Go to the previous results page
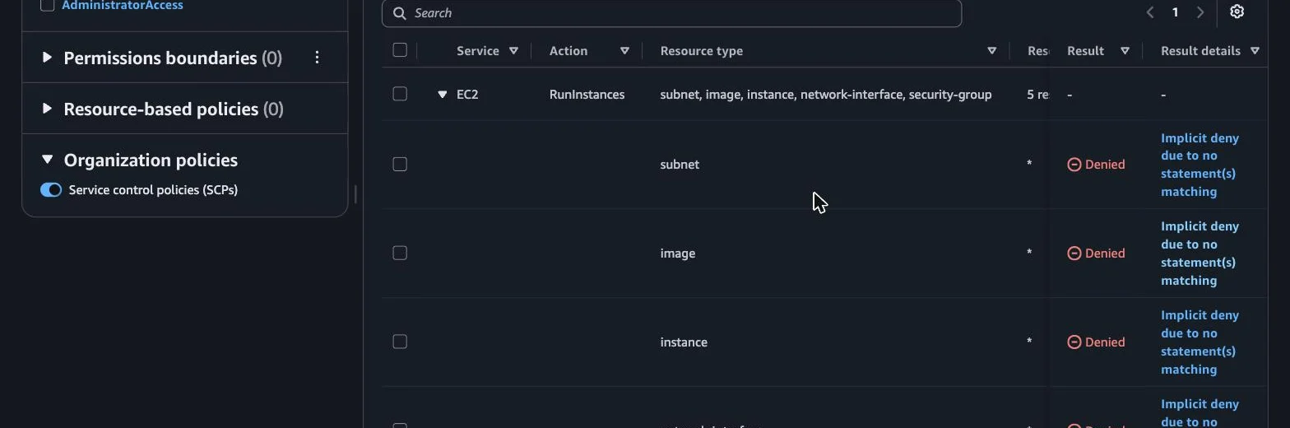 point(1150,12)
